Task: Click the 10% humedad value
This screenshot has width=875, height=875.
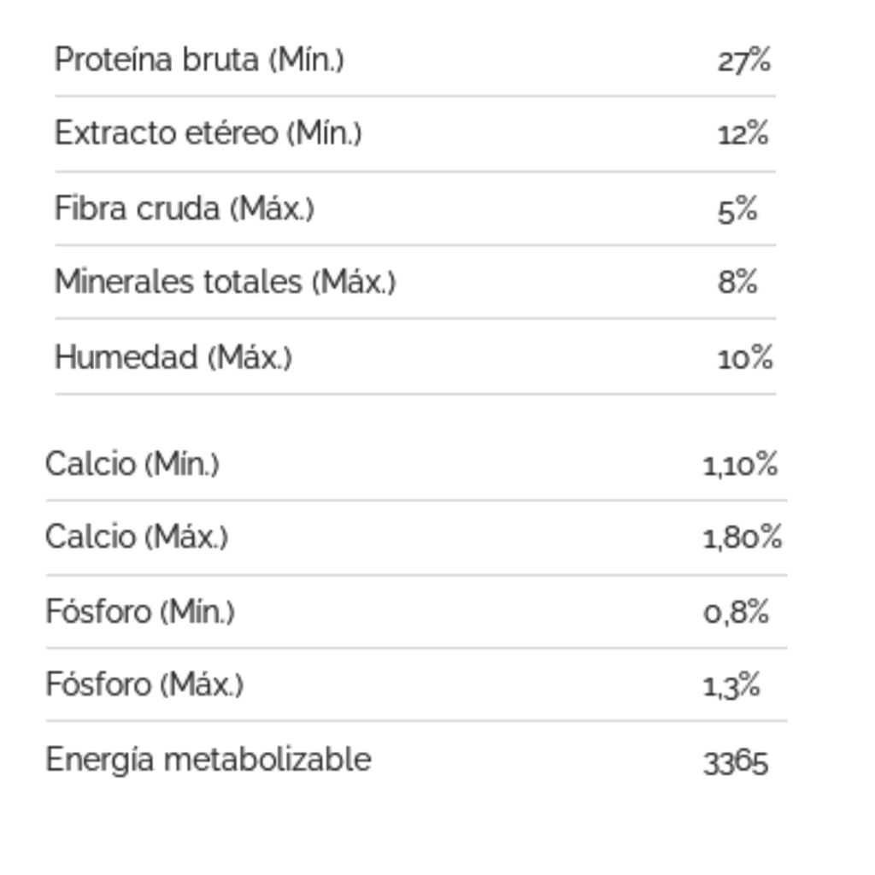Action: (745, 358)
